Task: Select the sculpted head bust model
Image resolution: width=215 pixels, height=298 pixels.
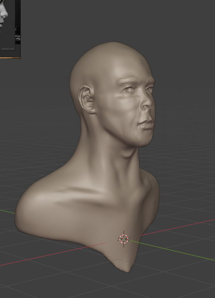Action: click(87, 157)
